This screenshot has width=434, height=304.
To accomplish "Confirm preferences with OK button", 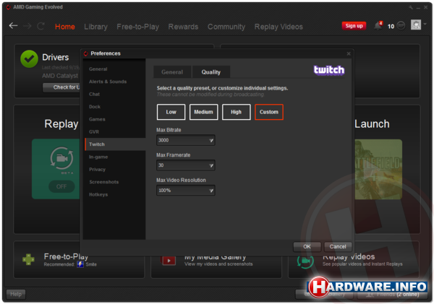I will (x=307, y=247).
